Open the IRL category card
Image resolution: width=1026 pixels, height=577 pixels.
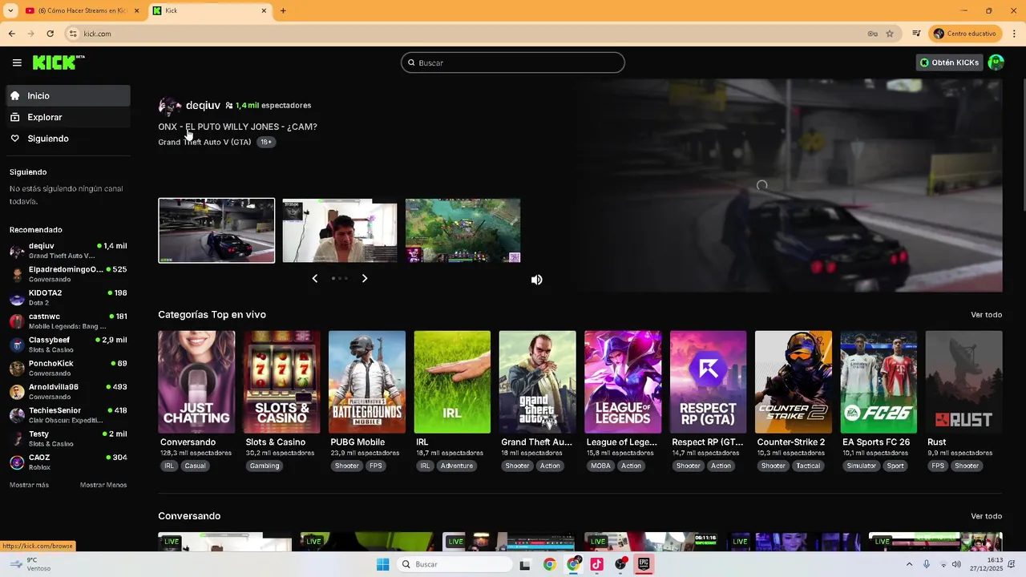pyautogui.click(x=452, y=382)
